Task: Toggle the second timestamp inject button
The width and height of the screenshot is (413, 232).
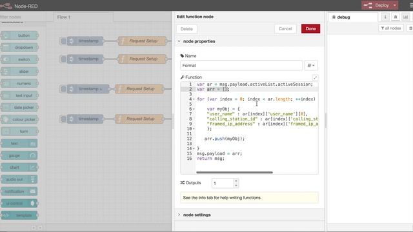Action: 63,59
